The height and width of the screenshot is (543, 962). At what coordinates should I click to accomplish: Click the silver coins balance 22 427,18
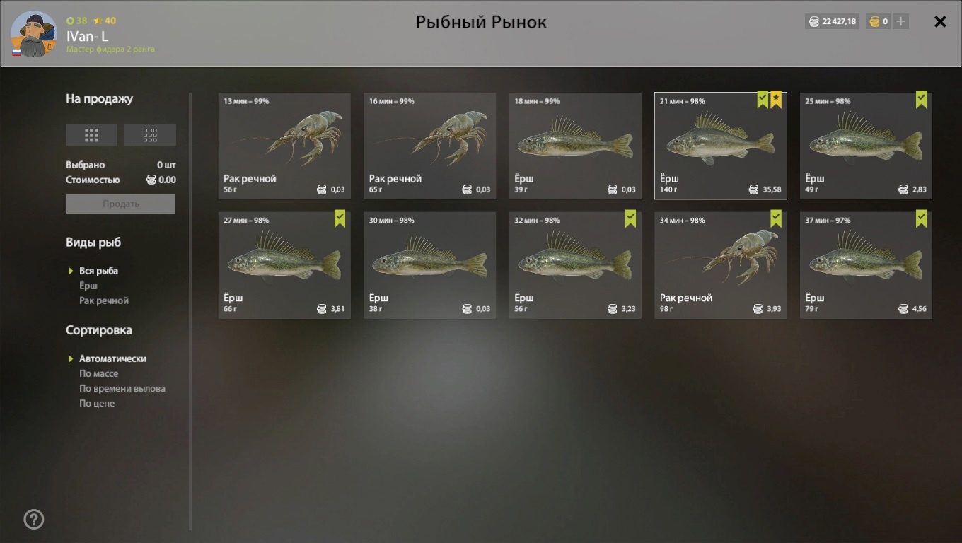832,21
